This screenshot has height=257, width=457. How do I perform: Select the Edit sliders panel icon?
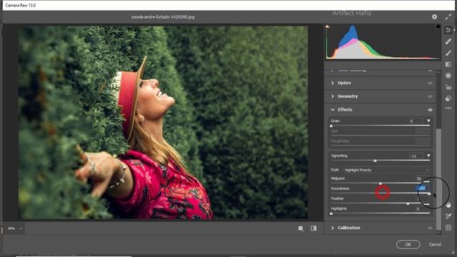[448, 30]
